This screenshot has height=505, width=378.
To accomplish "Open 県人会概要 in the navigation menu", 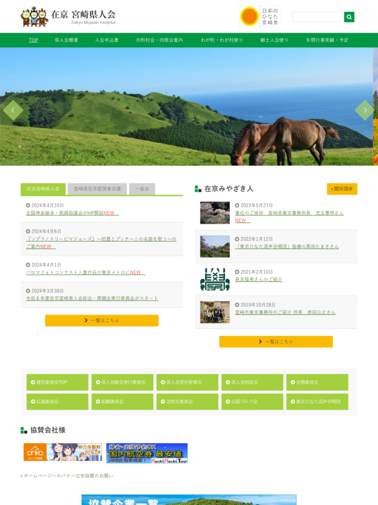I will pyautogui.click(x=67, y=40).
